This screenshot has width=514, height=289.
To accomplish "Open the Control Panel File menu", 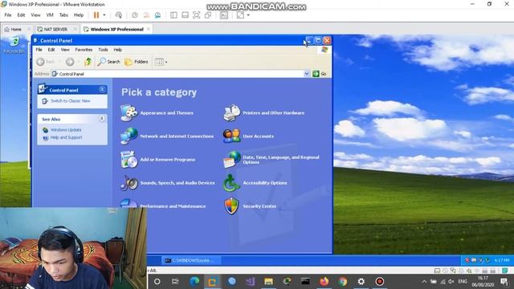I will click(x=39, y=50).
